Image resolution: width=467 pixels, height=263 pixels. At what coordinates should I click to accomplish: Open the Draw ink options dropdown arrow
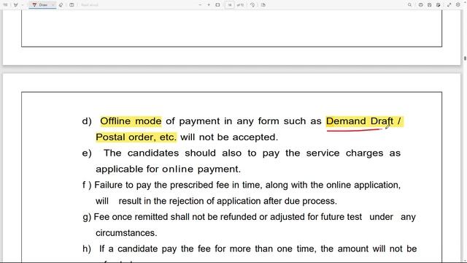click(53, 5)
